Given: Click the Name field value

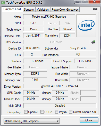Looking at the screenshot, I should pos(49,17).
